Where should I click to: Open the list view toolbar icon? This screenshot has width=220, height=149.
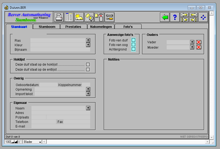(x=69, y=17)
